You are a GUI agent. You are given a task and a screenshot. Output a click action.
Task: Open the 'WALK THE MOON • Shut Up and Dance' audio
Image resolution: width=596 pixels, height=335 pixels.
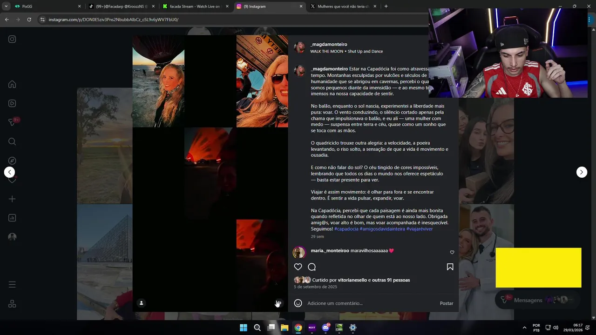click(x=346, y=51)
